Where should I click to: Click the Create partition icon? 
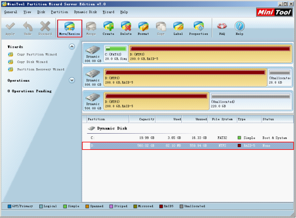point(108,26)
